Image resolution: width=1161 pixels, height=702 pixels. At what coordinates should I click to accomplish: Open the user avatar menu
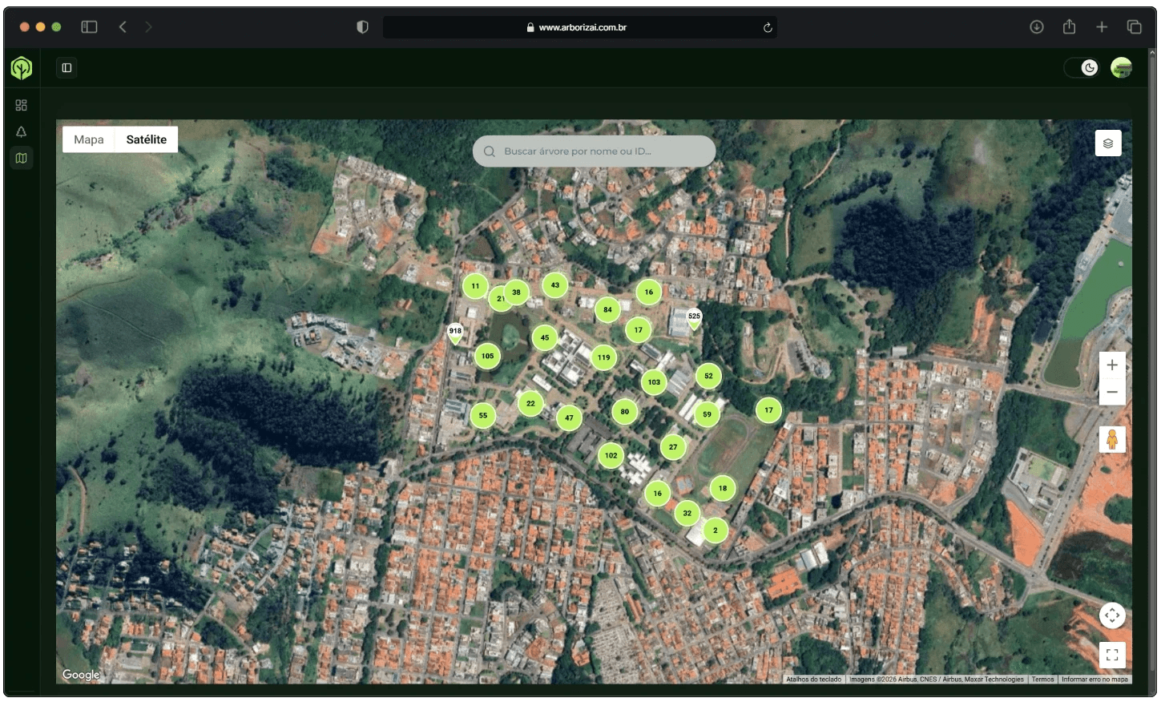[1121, 68]
